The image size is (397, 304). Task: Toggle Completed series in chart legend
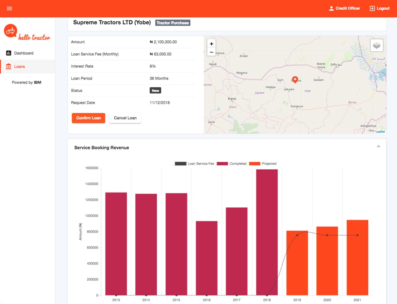[x=231, y=163]
